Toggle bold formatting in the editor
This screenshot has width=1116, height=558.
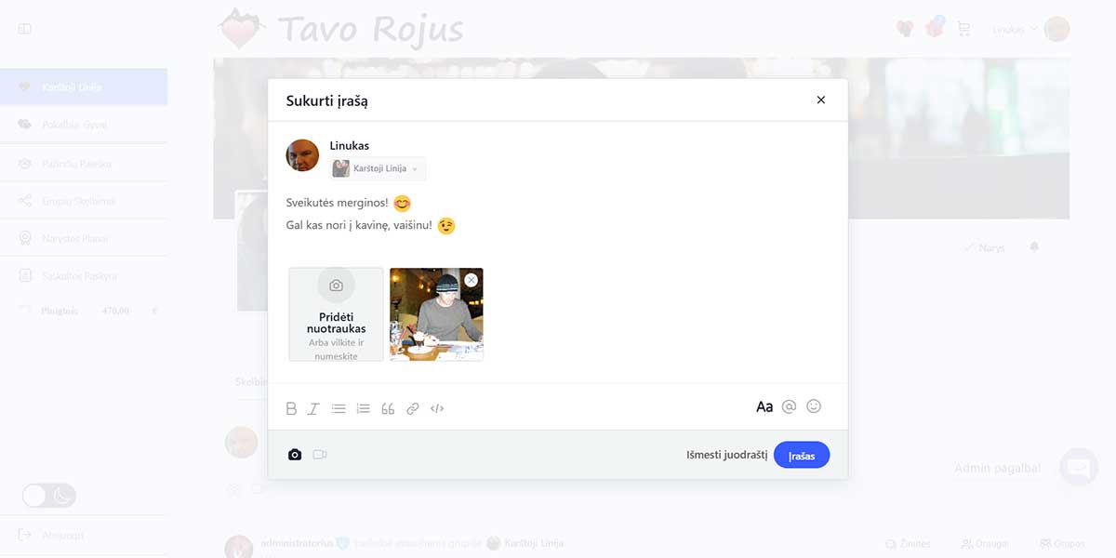pyautogui.click(x=291, y=408)
